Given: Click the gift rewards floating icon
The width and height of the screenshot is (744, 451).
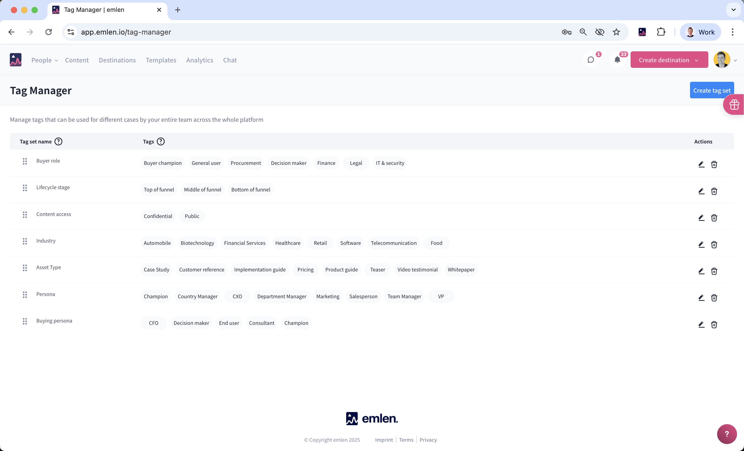Looking at the screenshot, I should 734,104.
